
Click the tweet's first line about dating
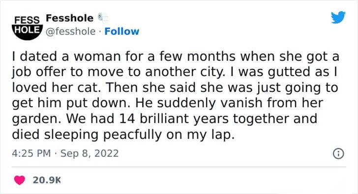[x=176, y=57]
